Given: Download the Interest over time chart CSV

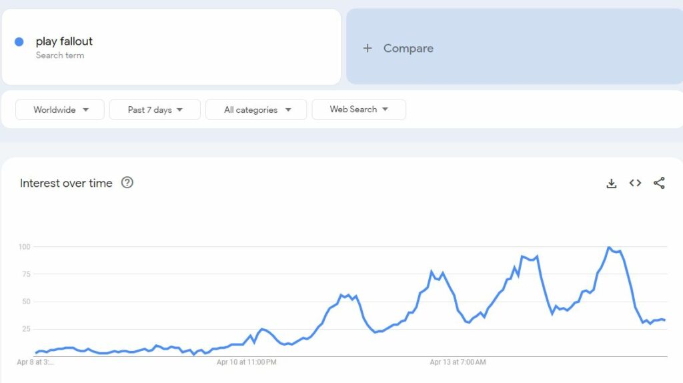Looking at the screenshot, I should [x=611, y=183].
